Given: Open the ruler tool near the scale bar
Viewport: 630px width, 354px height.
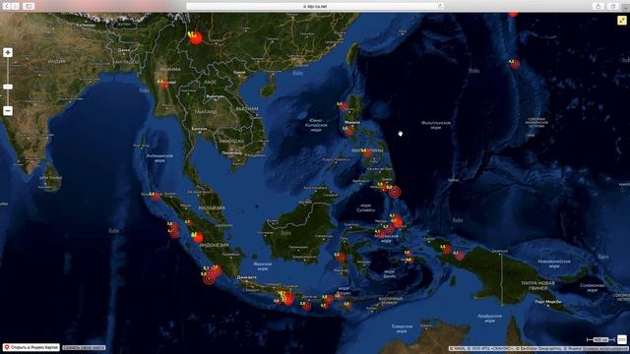Looking at the screenshot, I should 621,339.
